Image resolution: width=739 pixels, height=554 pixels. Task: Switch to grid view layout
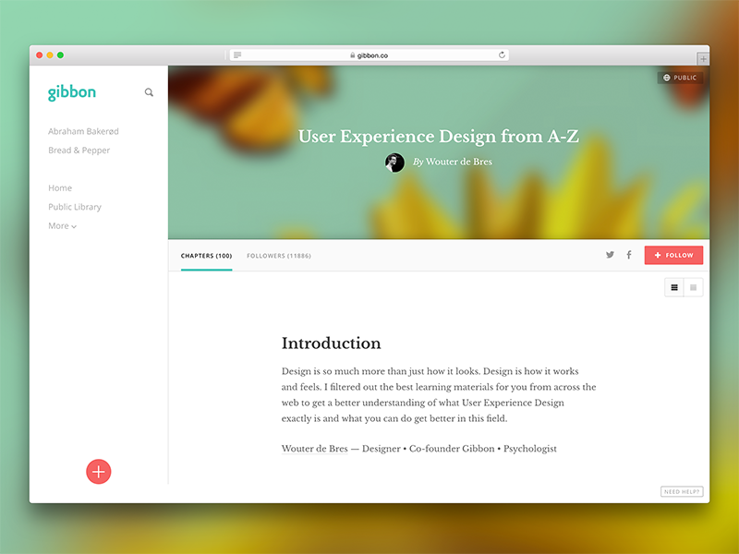(x=694, y=287)
